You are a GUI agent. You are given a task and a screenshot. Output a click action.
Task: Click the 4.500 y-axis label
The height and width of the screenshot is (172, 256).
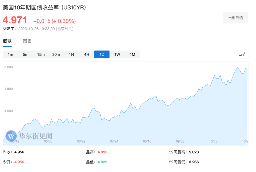point(8,89)
